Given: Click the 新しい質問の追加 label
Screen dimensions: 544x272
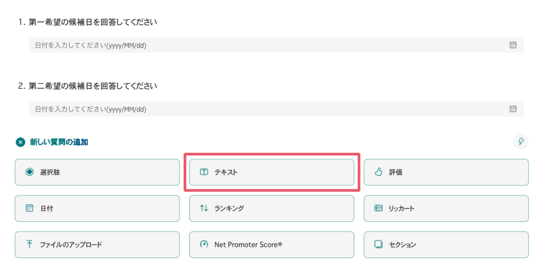Looking at the screenshot, I should point(58,142).
